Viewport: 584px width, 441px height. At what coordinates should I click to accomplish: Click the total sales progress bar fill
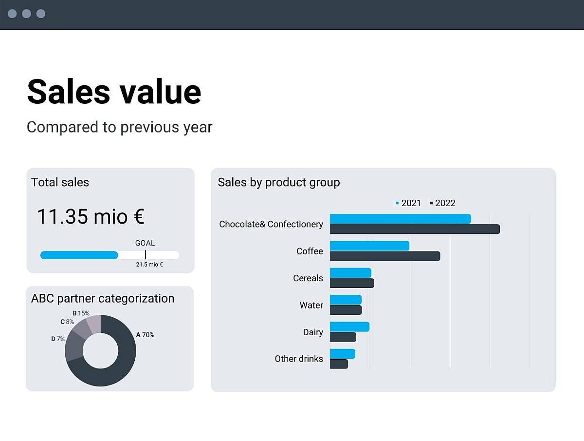point(79,255)
